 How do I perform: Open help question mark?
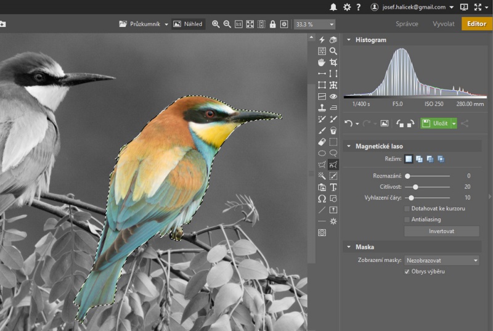coord(359,7)
